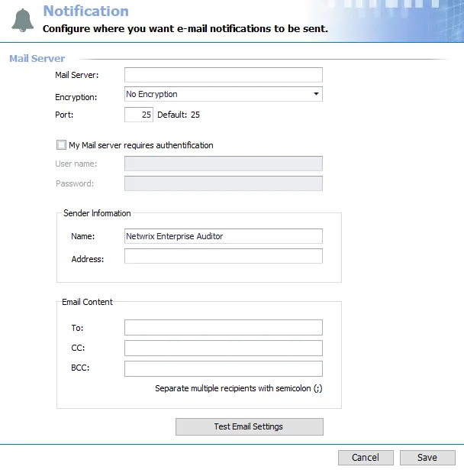Enable Mail server requires authentification checkbox
464x470 pixels.
coord(61,145)
